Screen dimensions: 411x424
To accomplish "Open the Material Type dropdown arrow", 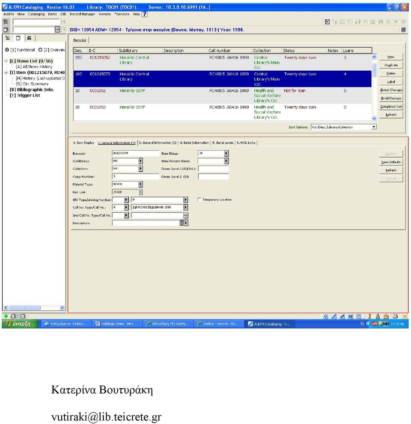I will (140, 184).
